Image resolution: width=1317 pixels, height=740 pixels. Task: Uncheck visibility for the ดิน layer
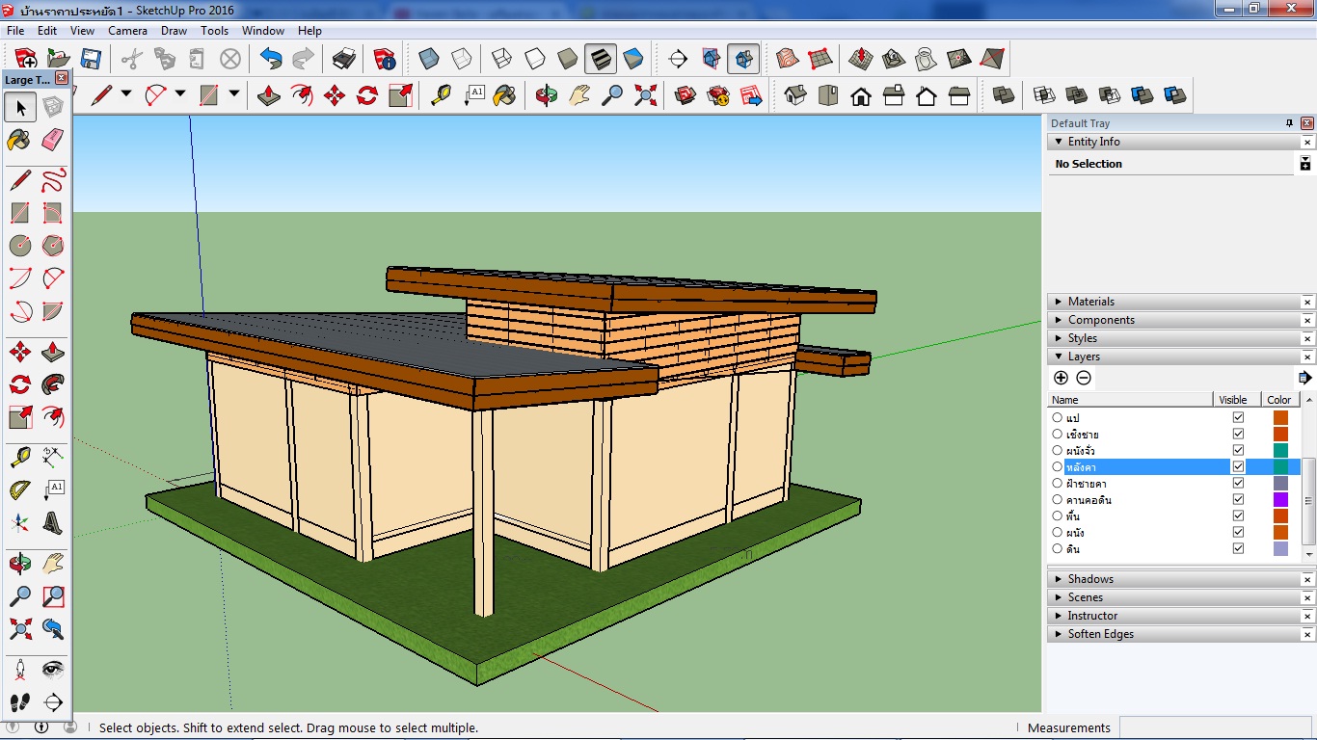tap(1238, 549)
